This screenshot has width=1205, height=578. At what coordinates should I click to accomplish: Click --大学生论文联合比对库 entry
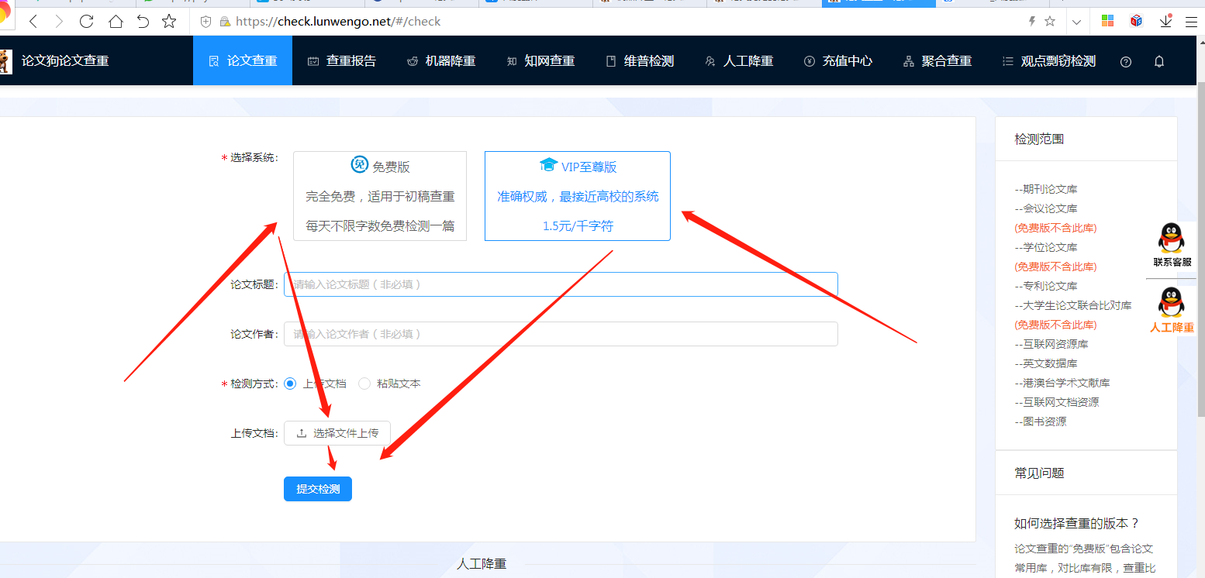click(1072, 305)
